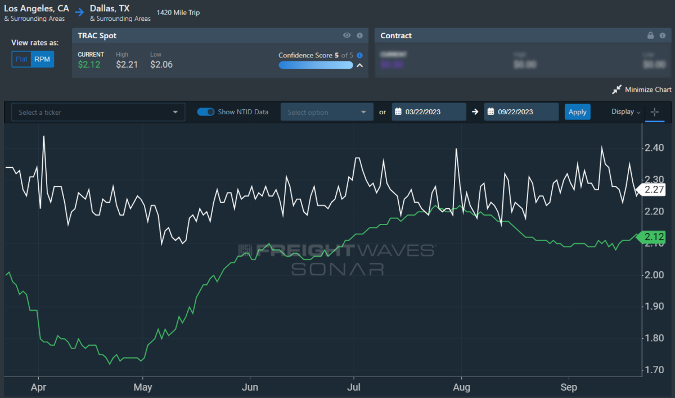Toggle TRAC Spot eye visibility icon
This screenshot has width=675, height=398.
(347, 35)
